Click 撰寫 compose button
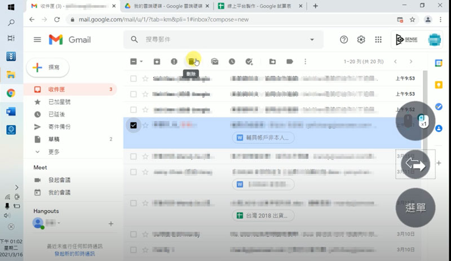This screenshot has width=451, height=261. [x=48, y=67]
